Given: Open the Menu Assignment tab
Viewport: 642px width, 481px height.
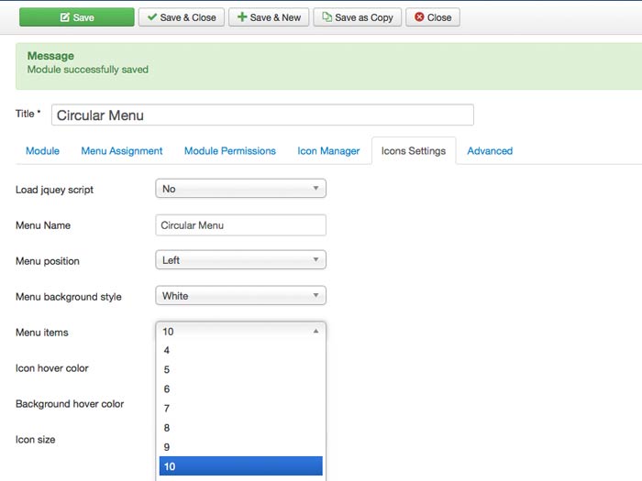Looking at the screenshot, I should click(x=122, y=151).
